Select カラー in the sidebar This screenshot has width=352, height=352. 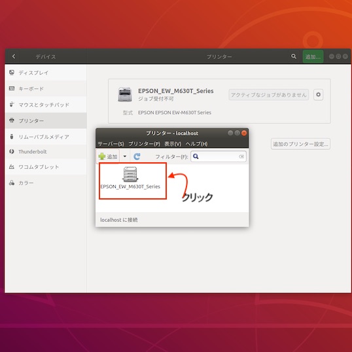pyautogui.click(x=46, y=183)
